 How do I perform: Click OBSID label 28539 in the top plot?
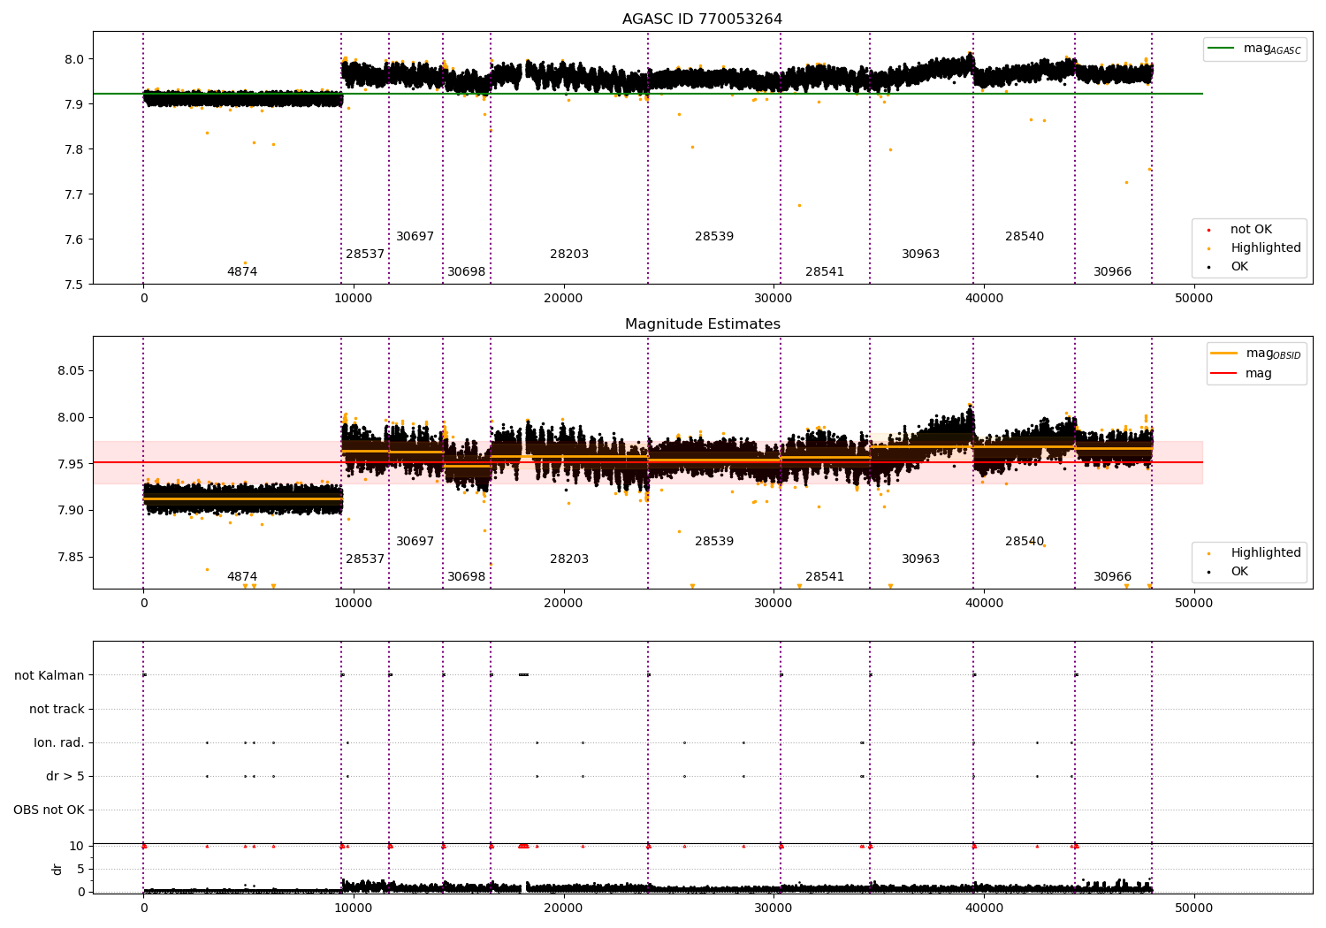[x=714, y=237]
